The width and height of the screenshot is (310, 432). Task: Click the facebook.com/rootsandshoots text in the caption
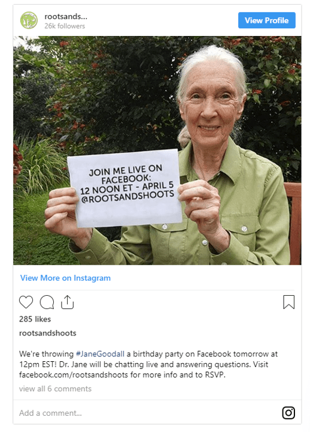pos(74,375)
